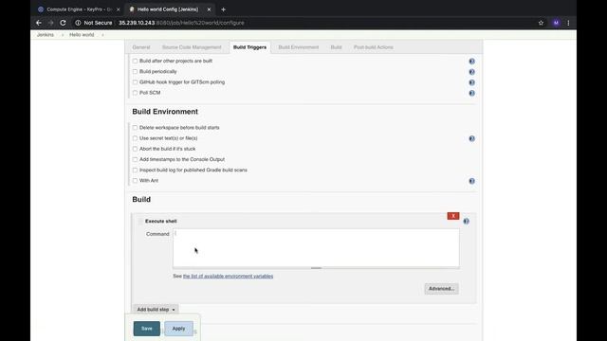Open help for Use secret text(s)
Screen dimensions: 607x341
point(471,138)
